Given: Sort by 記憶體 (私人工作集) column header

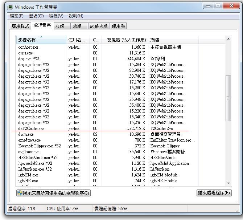Looking at the screenshot, I should point(124,40).
